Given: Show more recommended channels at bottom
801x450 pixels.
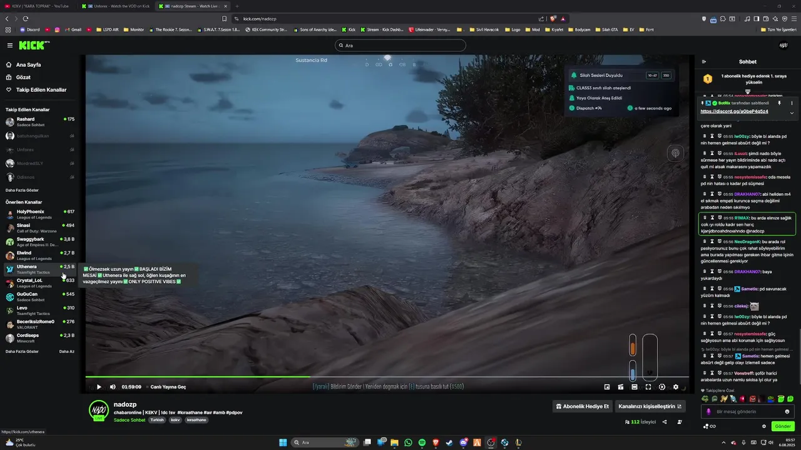Looking at the screenshot, I should (x=22, y=351).
